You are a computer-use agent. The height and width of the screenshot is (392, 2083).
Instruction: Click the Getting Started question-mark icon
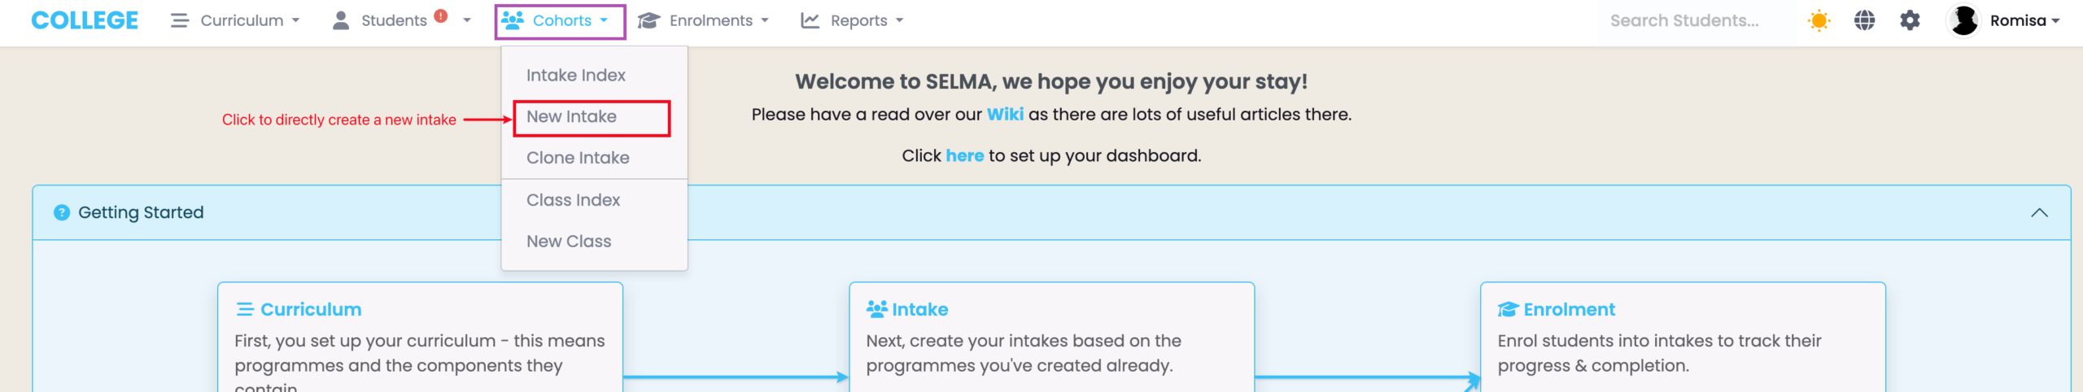point(62,212)
